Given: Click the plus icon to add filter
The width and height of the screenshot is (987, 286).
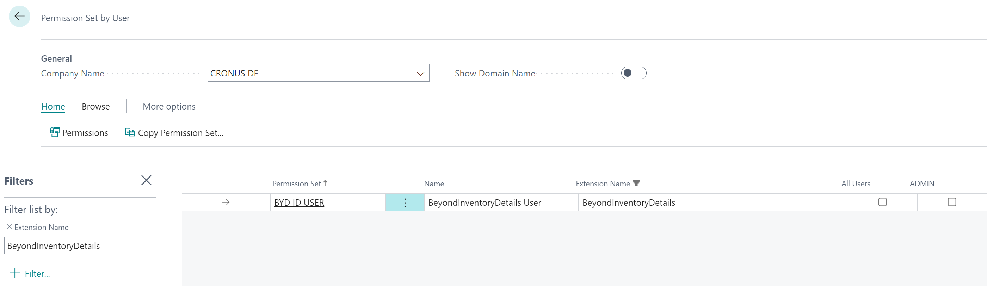Looking at the screenshot, I should [14, 273].
